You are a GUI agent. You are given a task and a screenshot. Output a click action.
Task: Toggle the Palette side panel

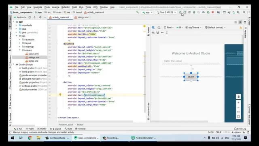click(x=149, y=32)
